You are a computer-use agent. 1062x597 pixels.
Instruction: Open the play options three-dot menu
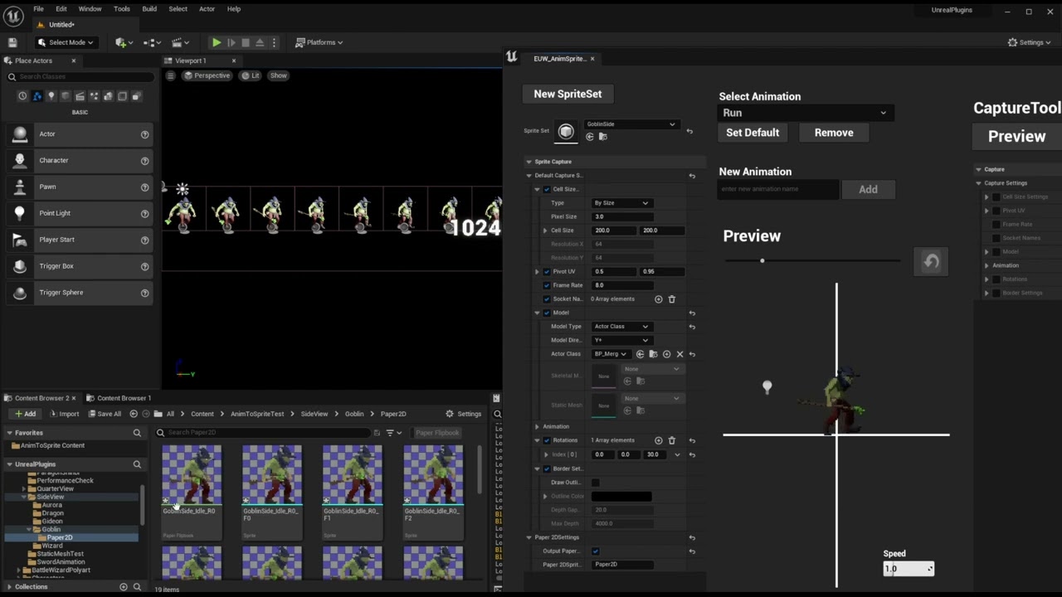(x=274, y=42)
